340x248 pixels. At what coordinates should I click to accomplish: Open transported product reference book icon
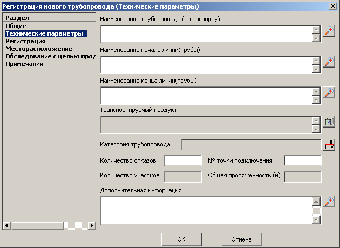(x=329, y=122)
